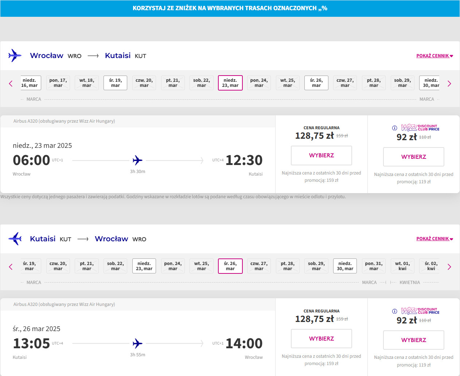Viewport: 460px width, 376px height.
Task: Expand the outbound 'Pokaż cennik' price list
Action: (434, 56)
